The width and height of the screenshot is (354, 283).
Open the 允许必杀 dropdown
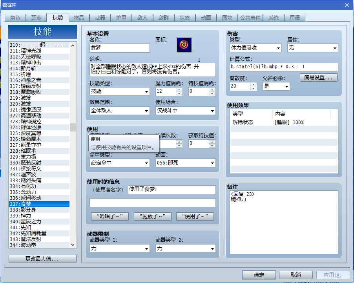point(276,86)
